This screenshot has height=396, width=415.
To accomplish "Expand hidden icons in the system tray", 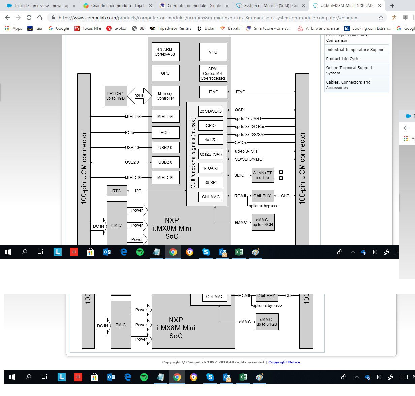I will tap(352, 252).
